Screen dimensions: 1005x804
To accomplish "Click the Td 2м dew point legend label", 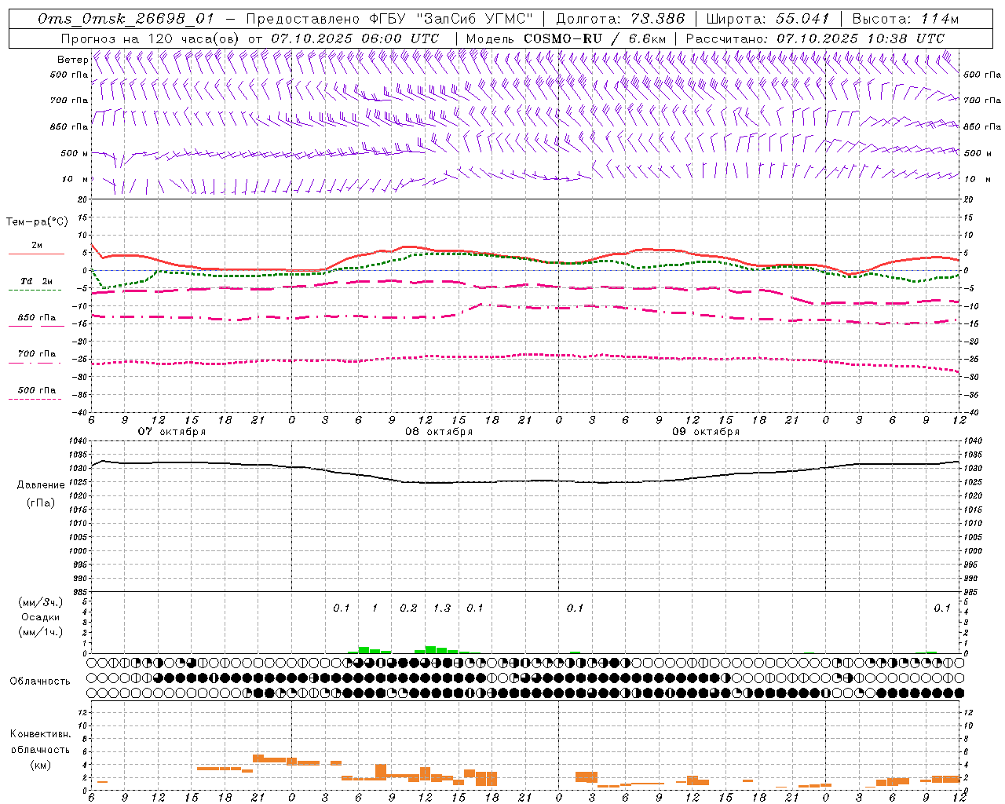I will pos(36,281).
